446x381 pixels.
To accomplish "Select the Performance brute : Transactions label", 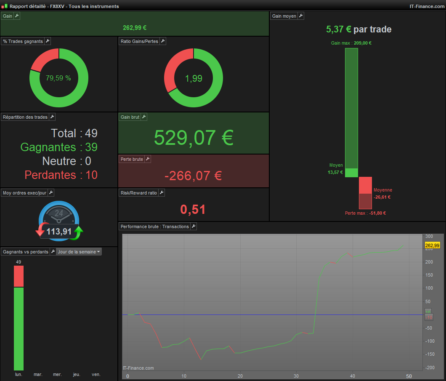I will pyautogui.click(x=155, y=226).
